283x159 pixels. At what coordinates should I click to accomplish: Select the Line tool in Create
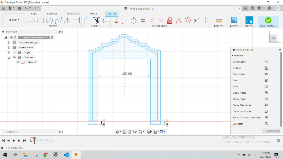tap(31, 20)
